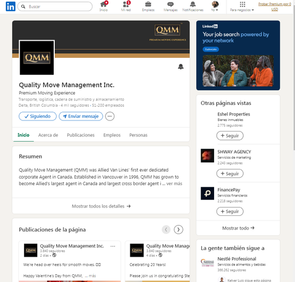Viewport: 295px width, 282px height.
Task: Switch to Empleos page tab
Action: pos(112,135)
